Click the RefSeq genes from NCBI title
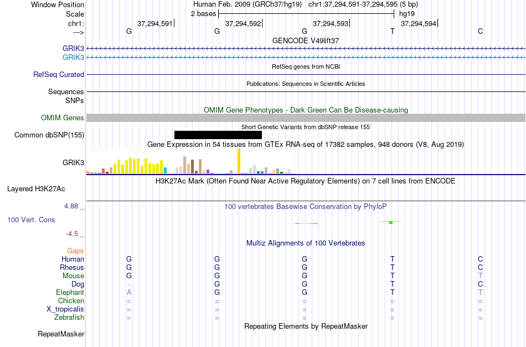This screenshot has width=526, height=347. pos(306,67)
